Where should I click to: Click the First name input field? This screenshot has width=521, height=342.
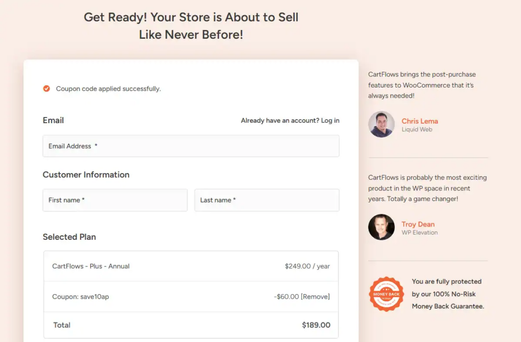coord(114,200)
